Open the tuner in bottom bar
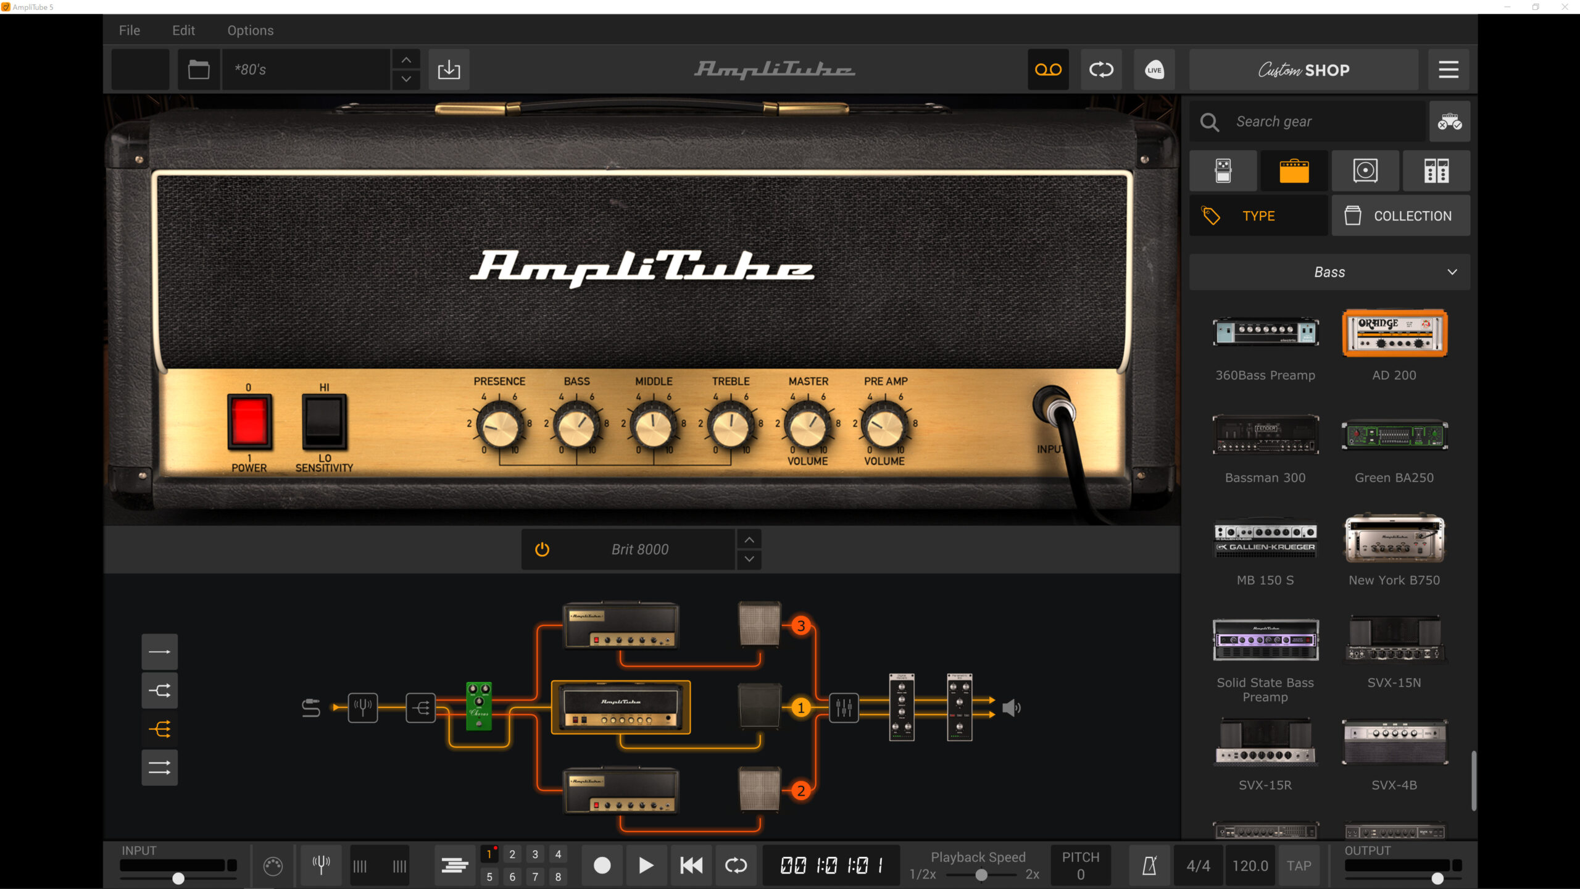The height and width of the screenshot is (889, 1580). [321, 866]
